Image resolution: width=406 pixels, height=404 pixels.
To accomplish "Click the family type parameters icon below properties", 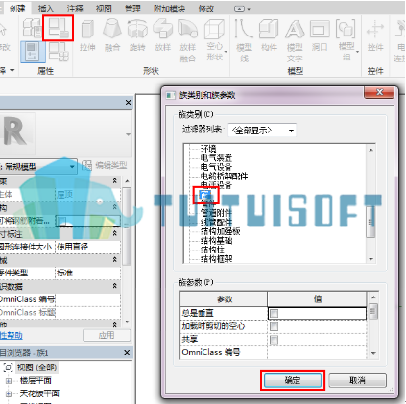I will [59, 52].
